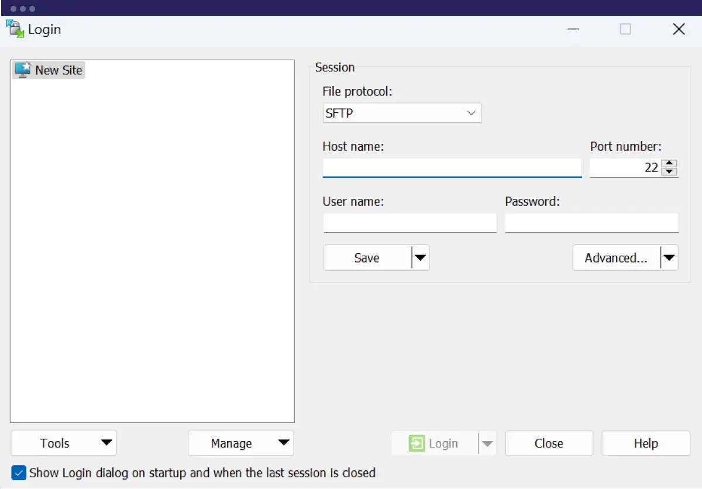Click the Password field
702x489 pixels.
pyautogui.click(x=591, y=223)
